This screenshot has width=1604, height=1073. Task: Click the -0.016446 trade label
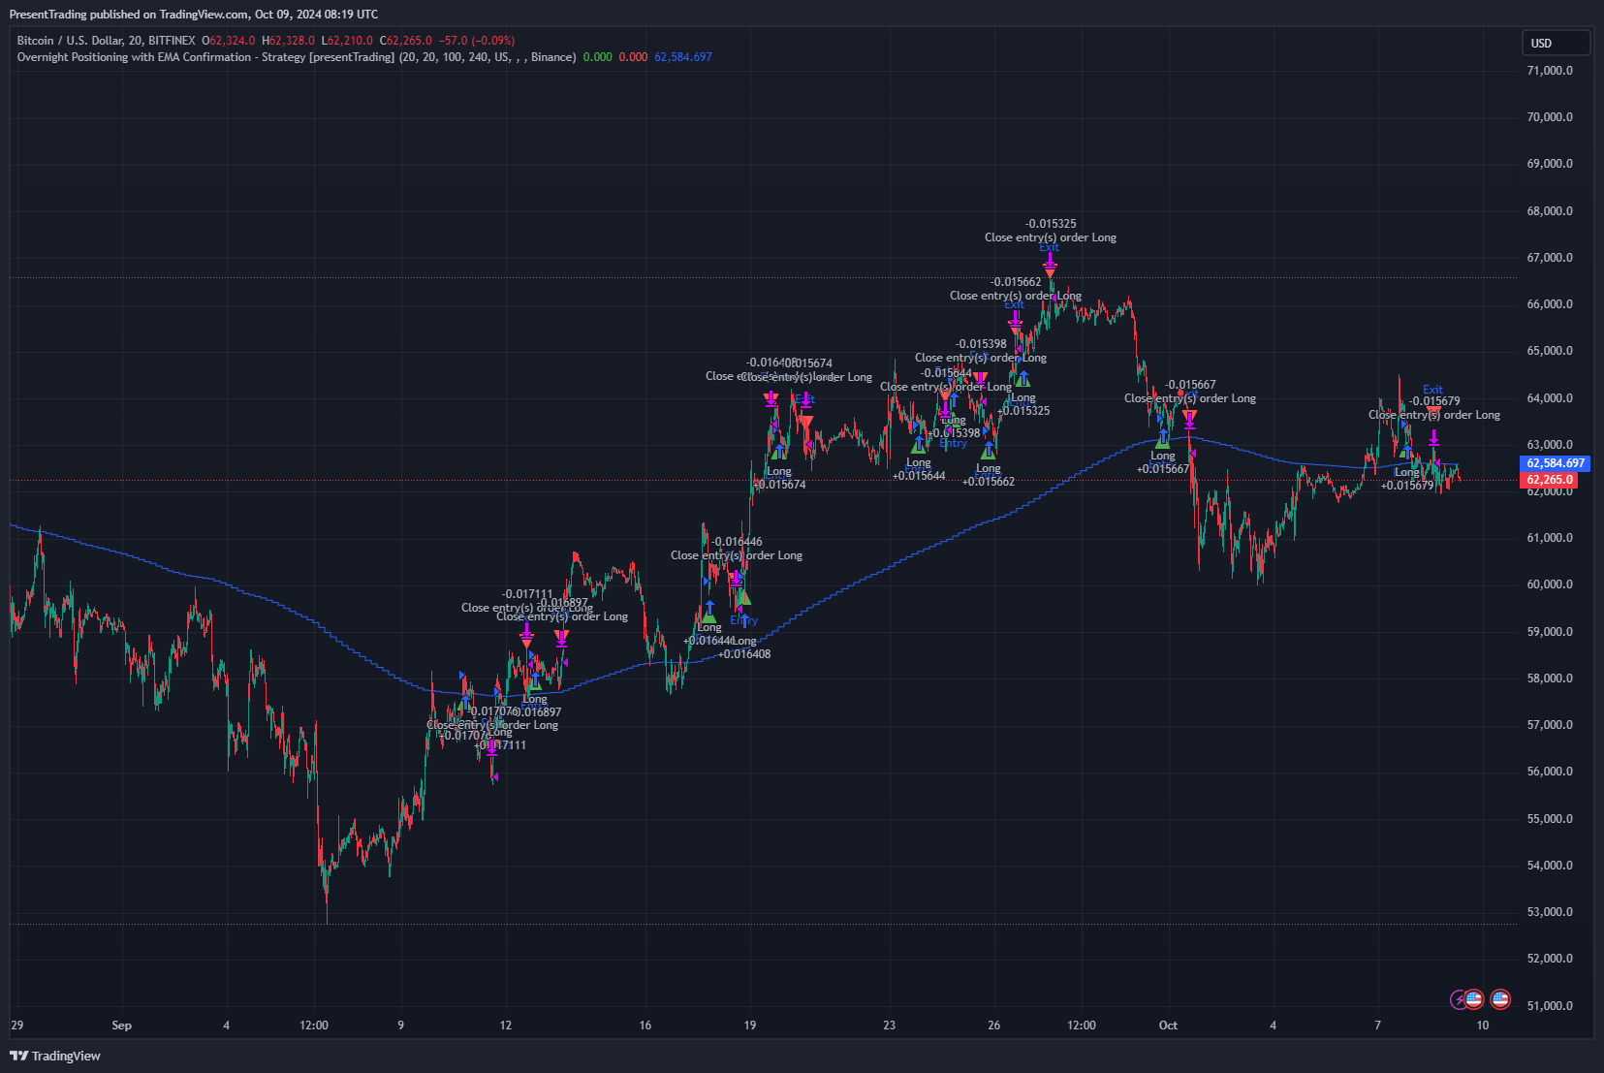[737, 542]
